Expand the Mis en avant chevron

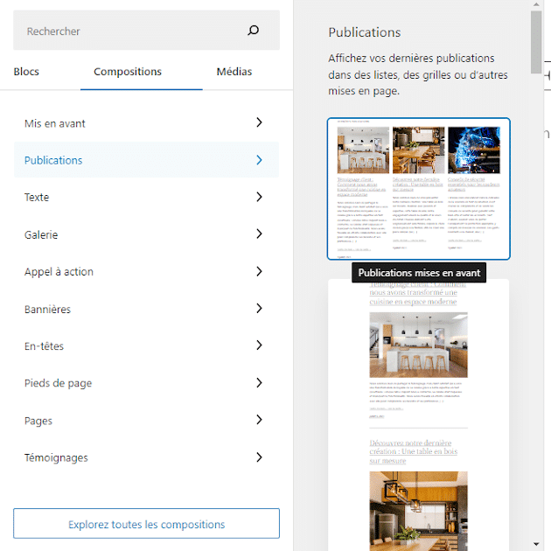259,123
